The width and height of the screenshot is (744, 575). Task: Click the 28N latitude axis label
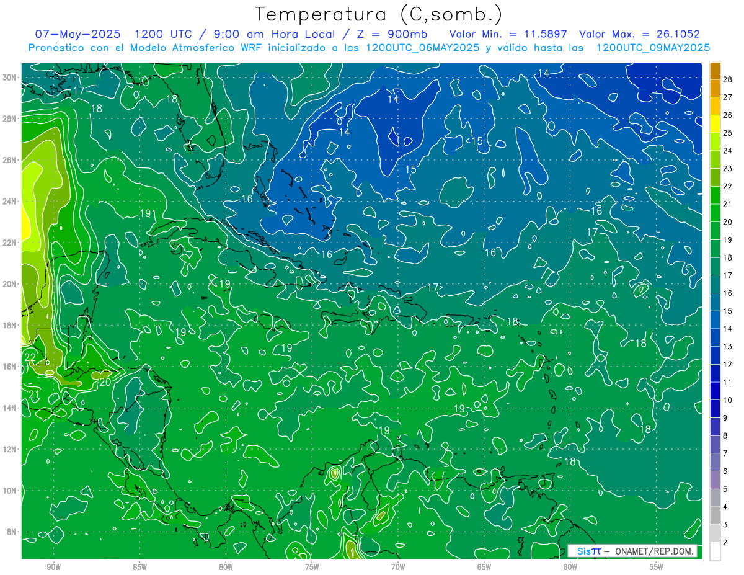(x=11, y=118)
